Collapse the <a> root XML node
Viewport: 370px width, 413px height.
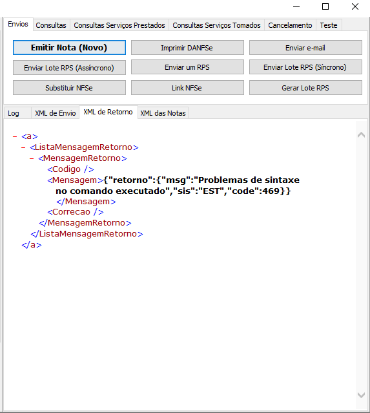15,136
